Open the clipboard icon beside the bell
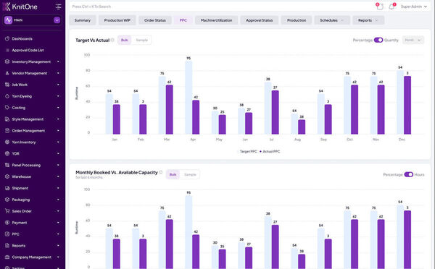 [380, 7]
